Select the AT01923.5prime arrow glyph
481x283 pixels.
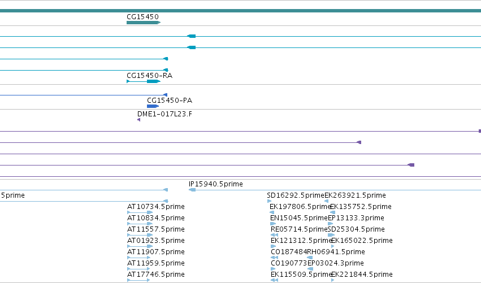click(x=140, y=246)
